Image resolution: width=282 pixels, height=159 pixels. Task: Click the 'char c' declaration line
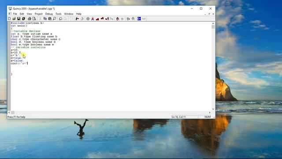coord(36,39)
